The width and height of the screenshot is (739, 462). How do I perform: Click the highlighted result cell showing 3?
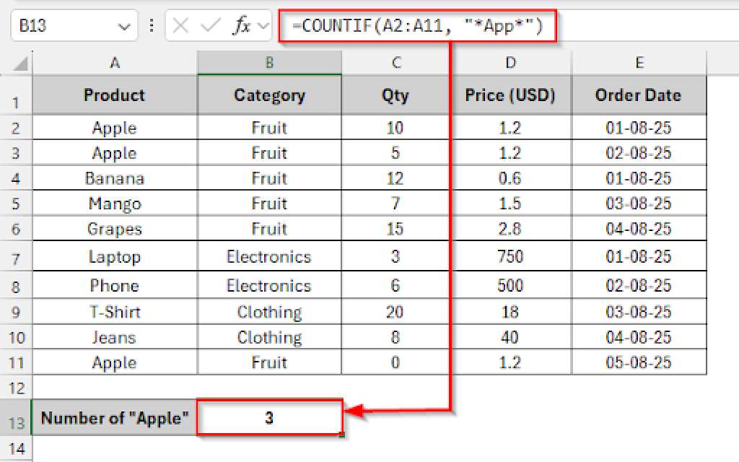coord(269,417)
